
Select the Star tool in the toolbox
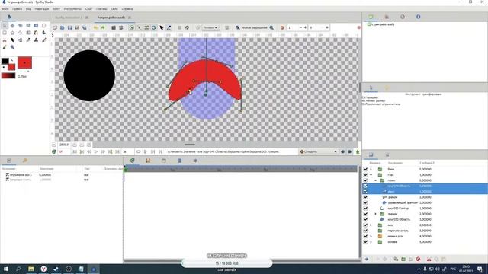[x=12, y=33]
